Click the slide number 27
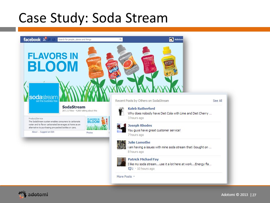The height and width of the screenshot is (203, 270). pyautogui.click(x=254, y=195)
